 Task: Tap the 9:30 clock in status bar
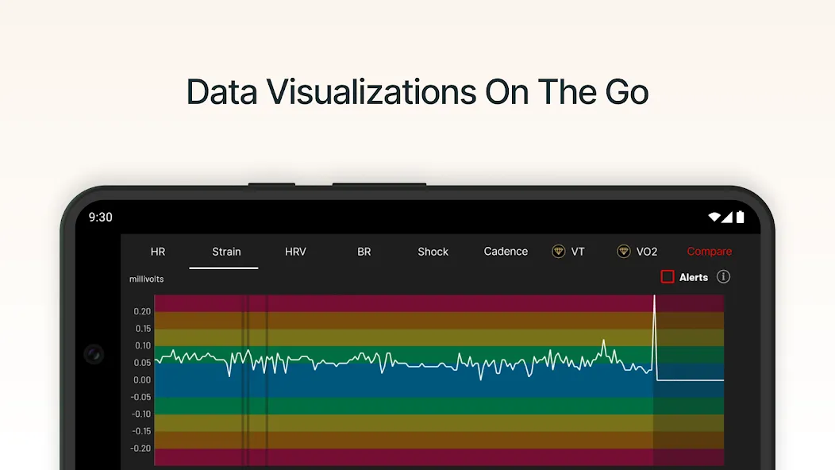pyautogui.click(x=100, y=217)
